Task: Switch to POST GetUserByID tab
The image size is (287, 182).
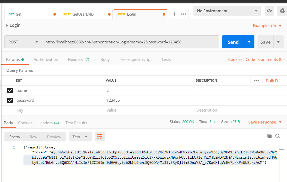Action: pyautogui.click(x=86, y=14)
